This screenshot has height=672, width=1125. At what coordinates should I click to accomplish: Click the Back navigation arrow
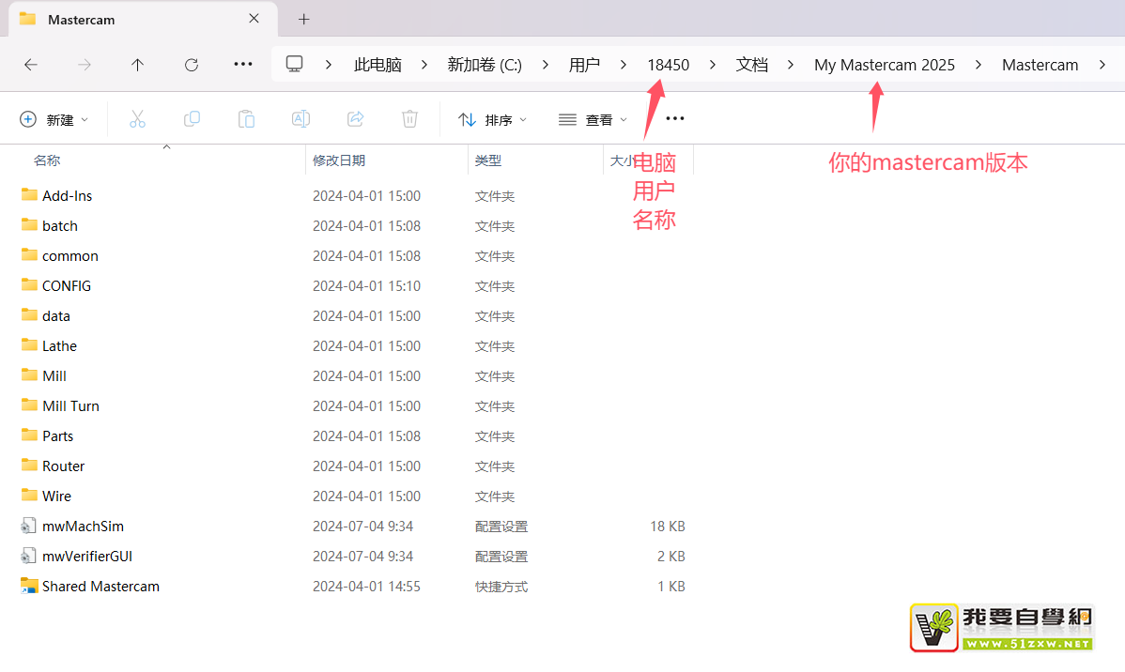point(31,65)
